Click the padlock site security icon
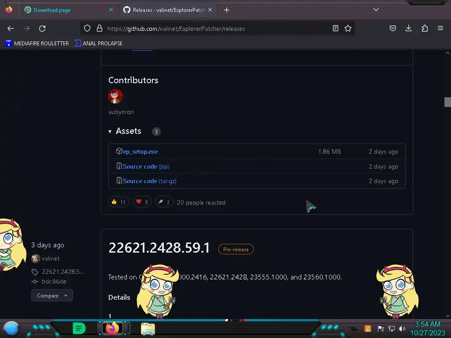 tap(100, 29)
